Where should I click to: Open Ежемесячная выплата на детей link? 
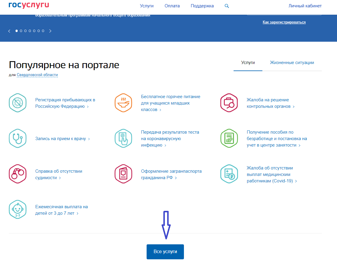point(61,210)
